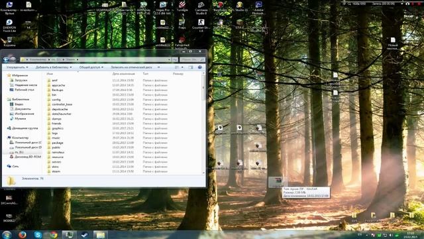Viewport: 424px width, 239px height.
Task: Toggle the preview pane button
Action: tap(191, 67)
